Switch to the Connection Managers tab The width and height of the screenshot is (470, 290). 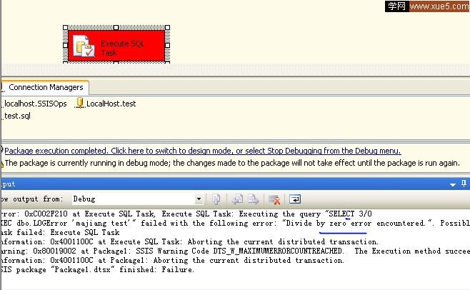(46, 87)
